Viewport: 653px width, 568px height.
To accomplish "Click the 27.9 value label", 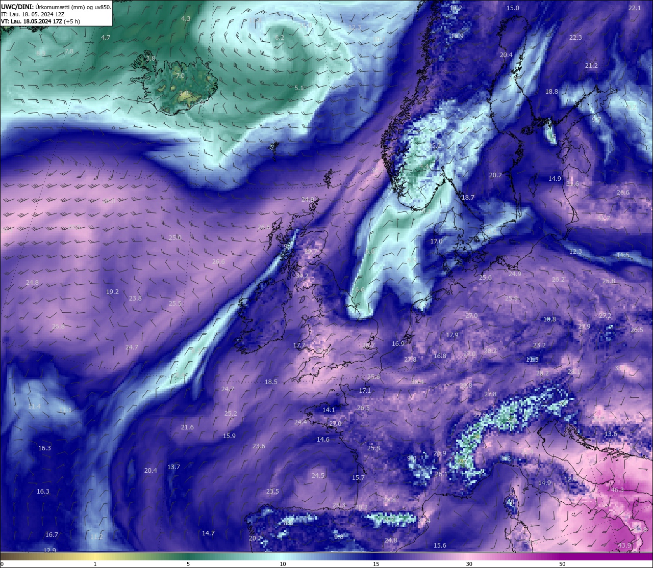I will pos(584,327).
